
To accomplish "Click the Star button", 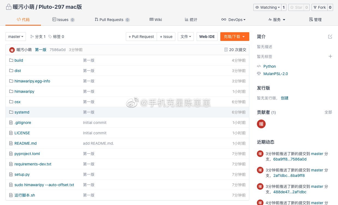I will 296,7.
